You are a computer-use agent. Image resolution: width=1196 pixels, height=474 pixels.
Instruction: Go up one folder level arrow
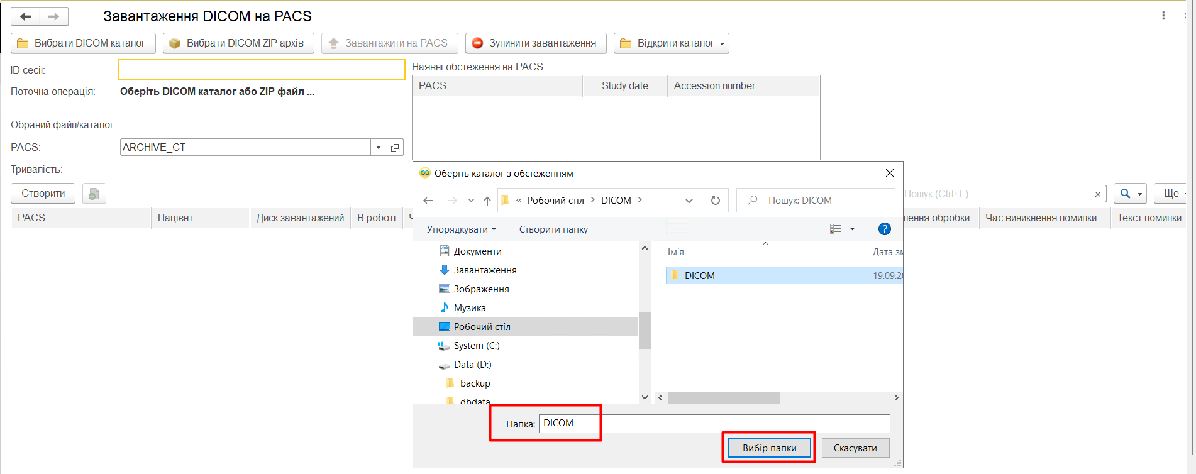487,201
